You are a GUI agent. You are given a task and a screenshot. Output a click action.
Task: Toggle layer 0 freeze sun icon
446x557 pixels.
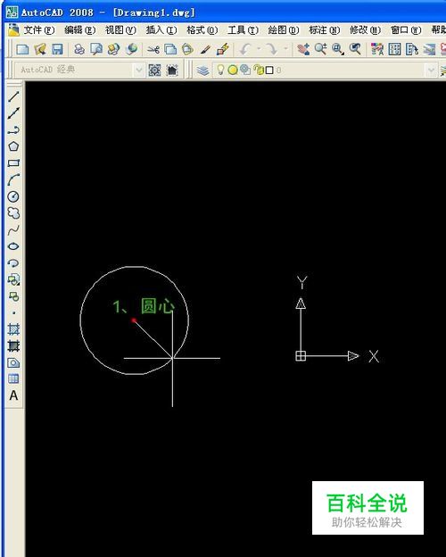click(x=233, y=71)
